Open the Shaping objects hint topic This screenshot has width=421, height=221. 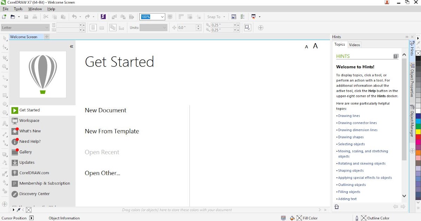[351, 170]
